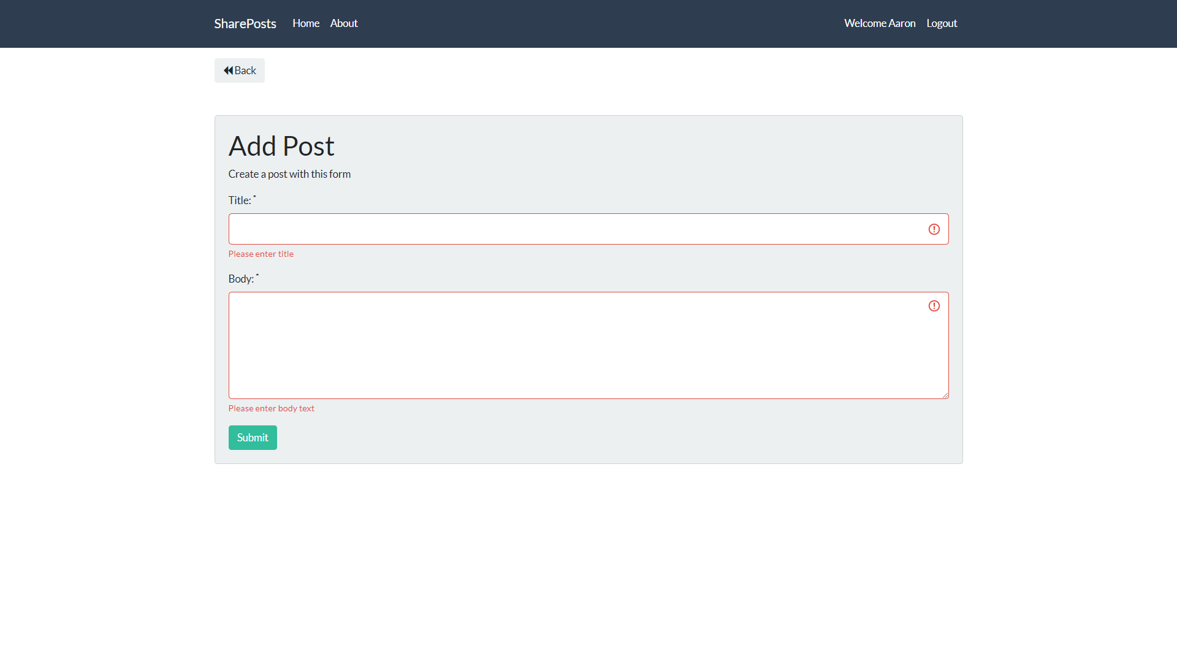Click the Back button with rewind arrows
This screenshot has width=1177, height=662.
[240, 70]
